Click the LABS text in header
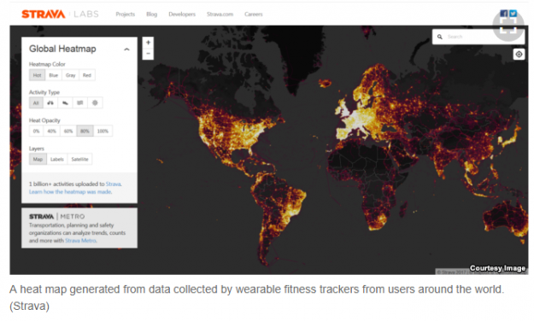Image resolution: width=534 pixels, height=321 pixels. [86, 15]
